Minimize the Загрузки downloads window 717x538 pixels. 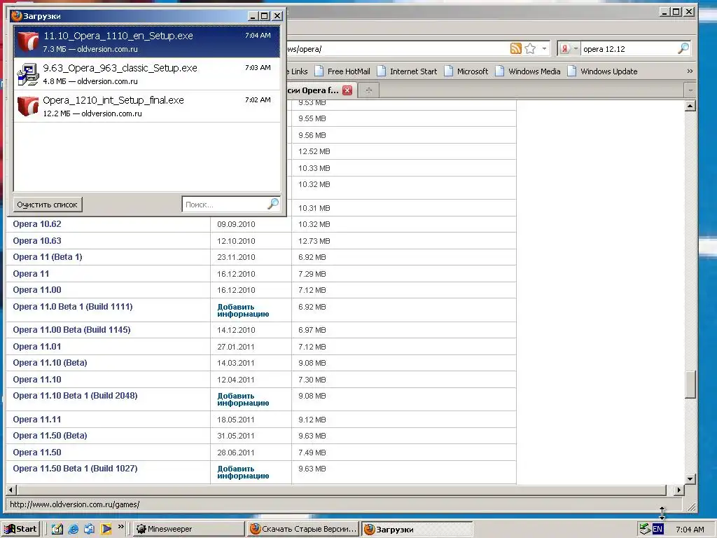point(253,16)
